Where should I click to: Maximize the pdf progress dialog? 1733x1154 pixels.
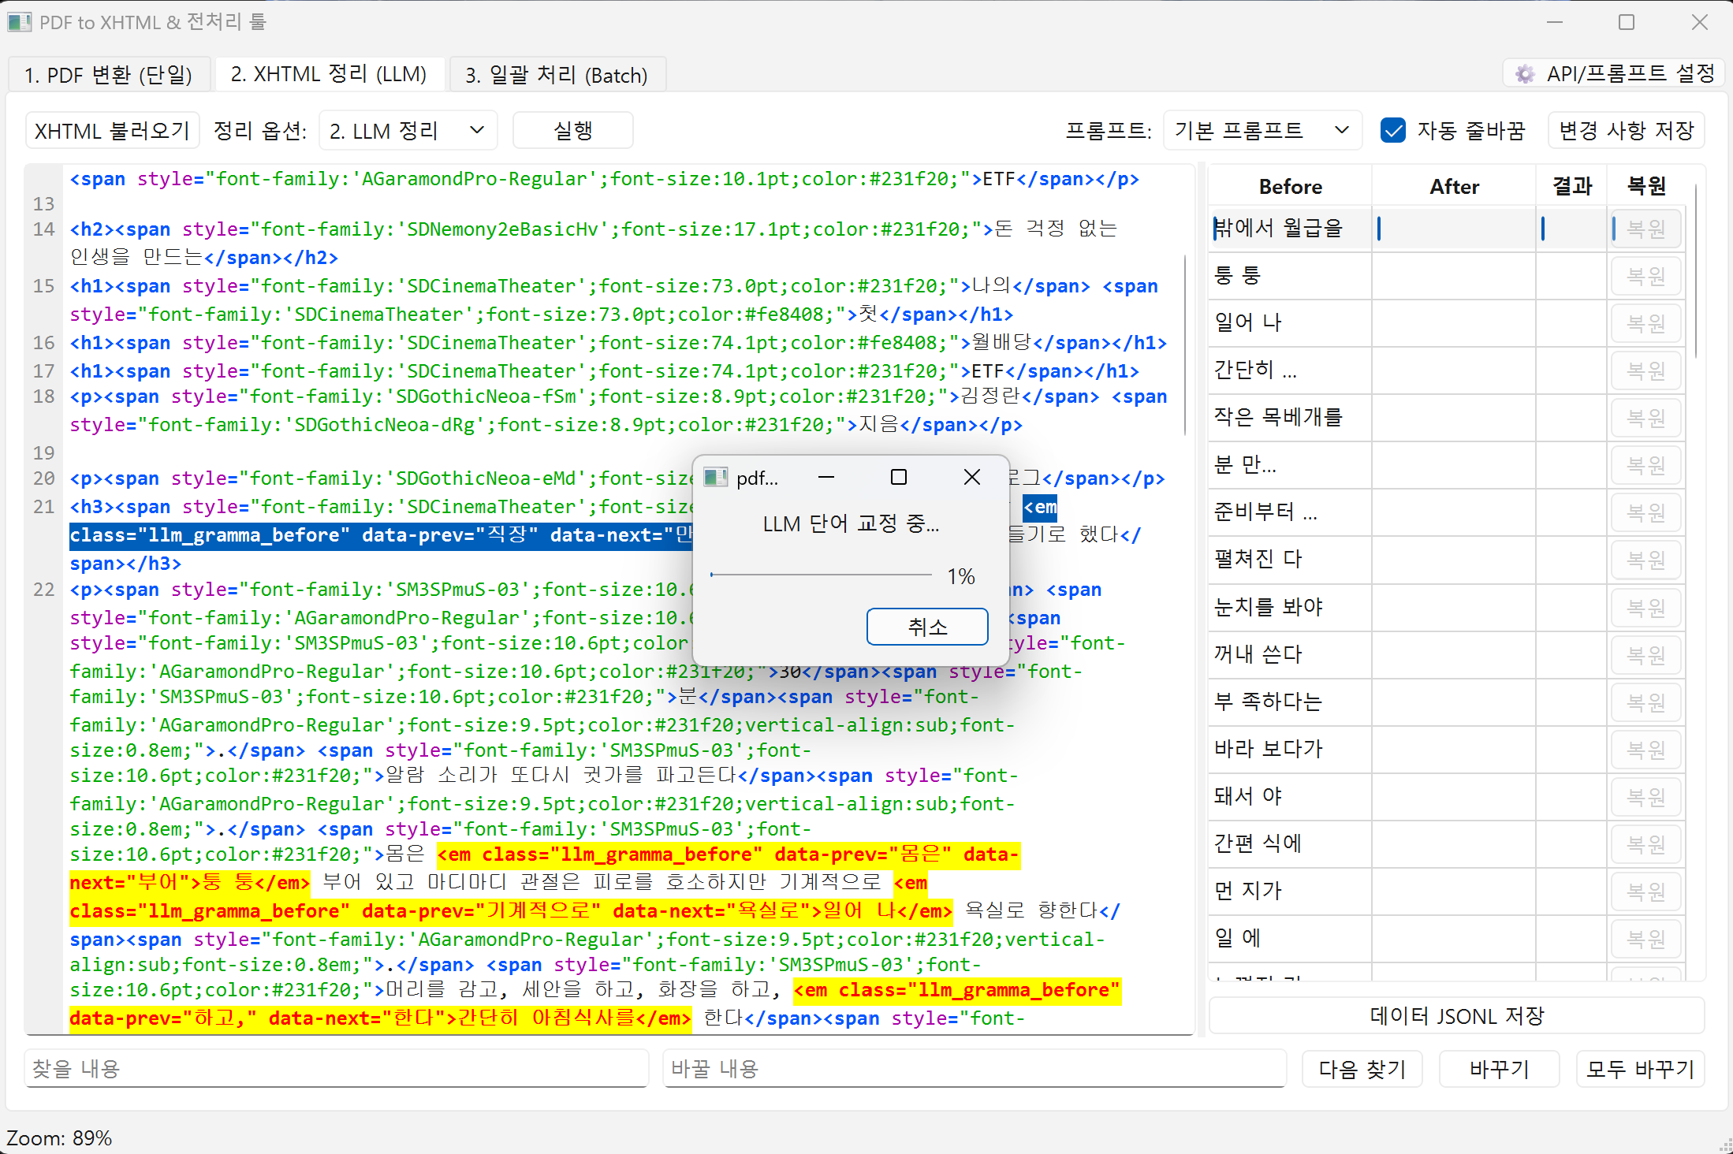tap(898, 477)
